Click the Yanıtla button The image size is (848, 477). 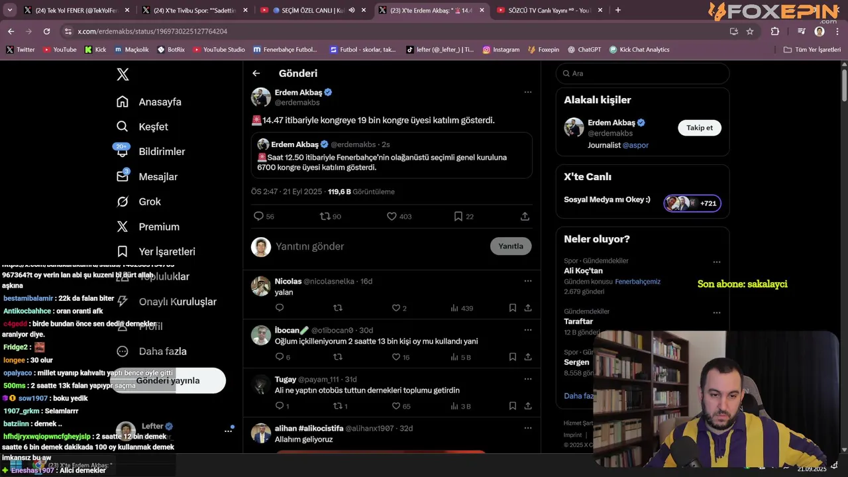(x=511, y=246)
